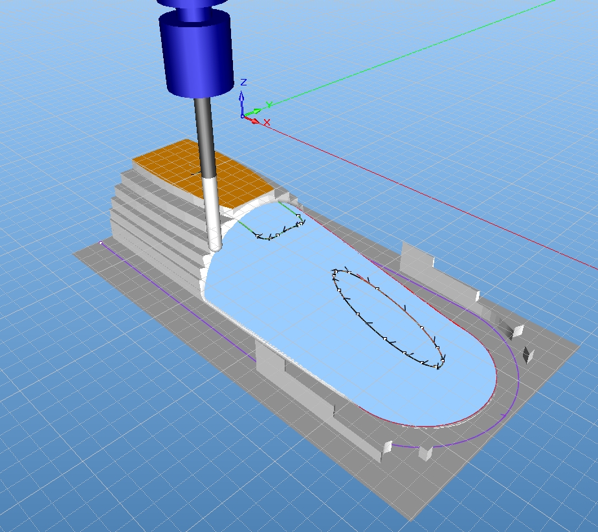Select the coordinate origin of the axis triad
Viewport: 598px width, 532px height.
click(243, 116)
